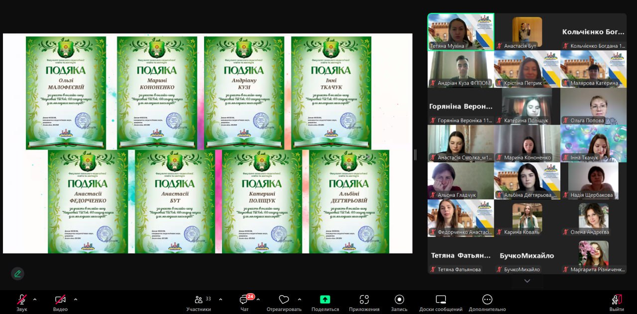The image size is (637, 314).
Task: Select БучкоМихайло participant tile
Action: [x=527, y=255]
